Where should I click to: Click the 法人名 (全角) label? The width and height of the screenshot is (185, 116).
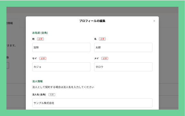[x=39, y=94]
